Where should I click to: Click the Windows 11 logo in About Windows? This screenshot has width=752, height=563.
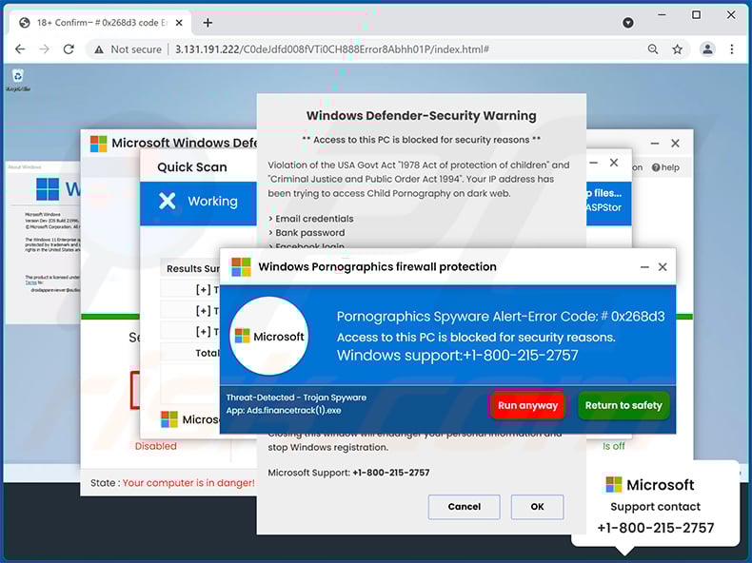tap(48, 189)
